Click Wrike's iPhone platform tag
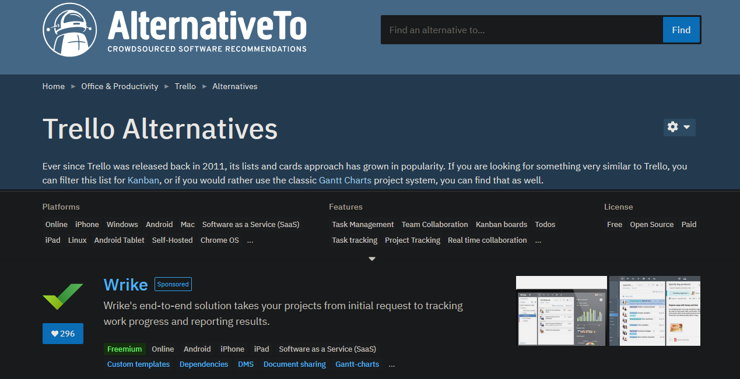Screen dimensions: 740x379 (232, 349)
